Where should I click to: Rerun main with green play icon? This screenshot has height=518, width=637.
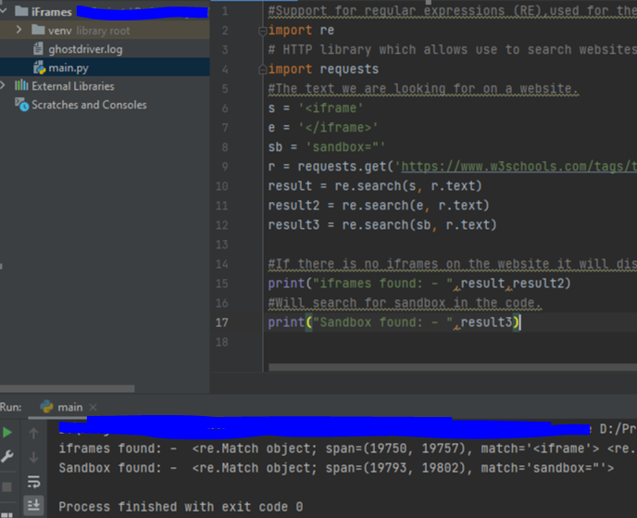pos(6,433)
